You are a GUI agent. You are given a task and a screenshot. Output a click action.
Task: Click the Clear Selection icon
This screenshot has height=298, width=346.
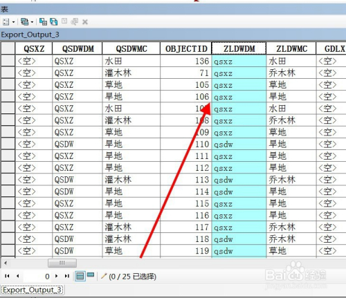pyautogui.click(x=64, y=21)
